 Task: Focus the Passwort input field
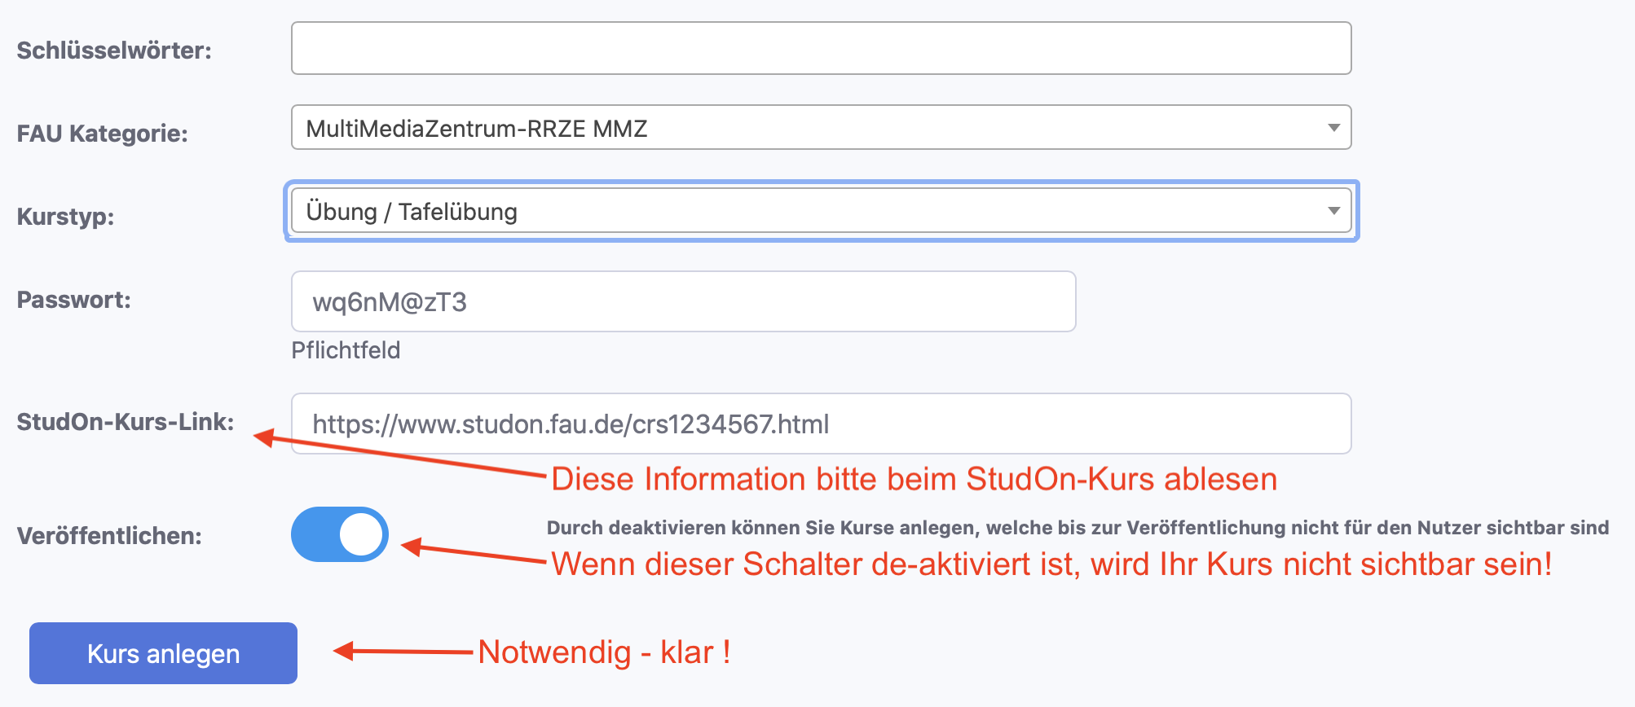coord(683,302)
